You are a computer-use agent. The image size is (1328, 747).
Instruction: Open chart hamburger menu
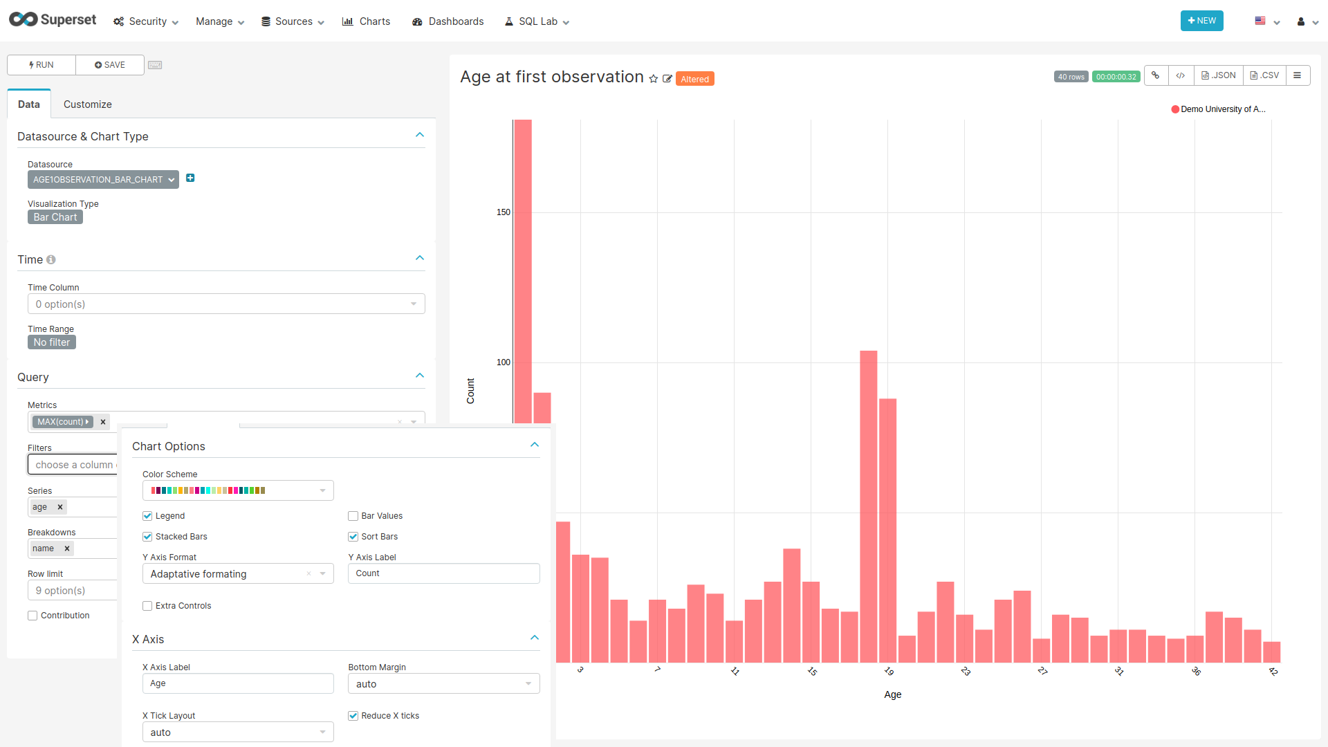point(1298,75)
